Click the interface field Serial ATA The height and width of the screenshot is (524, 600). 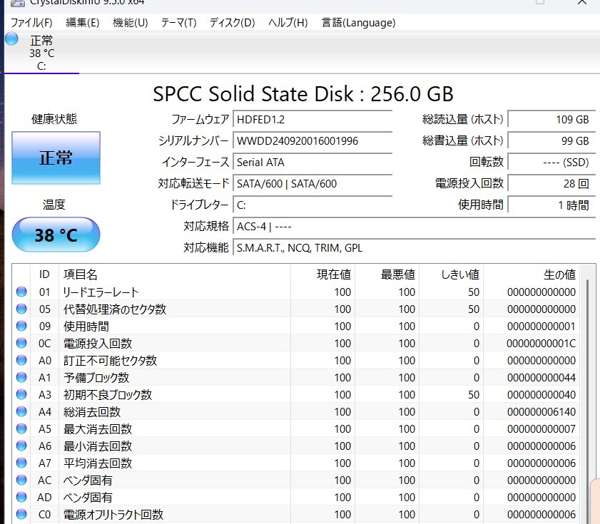(312, 162)
